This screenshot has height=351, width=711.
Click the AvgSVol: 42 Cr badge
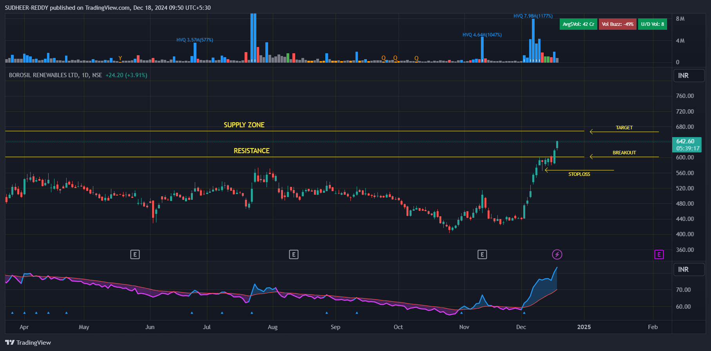coord(578,24)
